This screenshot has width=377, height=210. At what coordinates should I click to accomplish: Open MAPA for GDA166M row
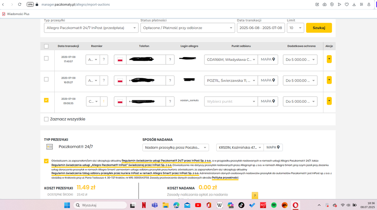268,59
